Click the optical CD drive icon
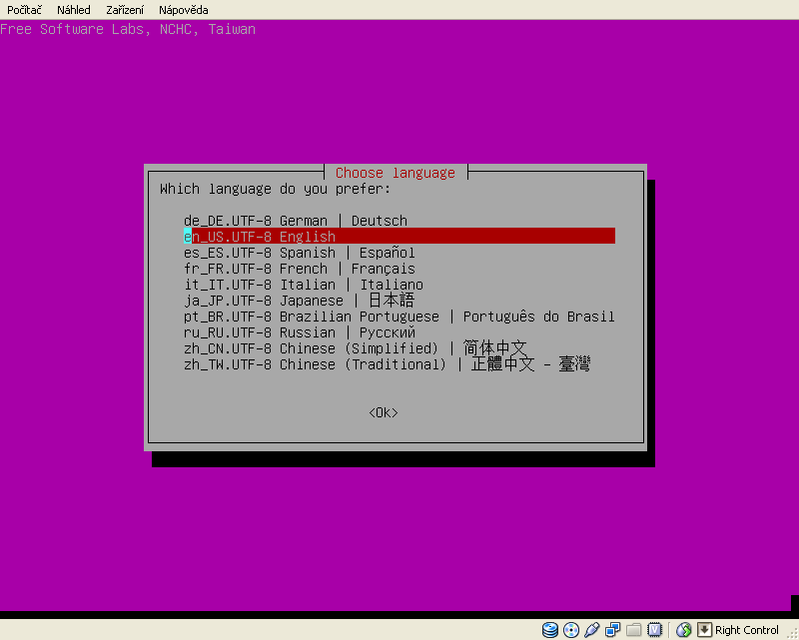 571,630
